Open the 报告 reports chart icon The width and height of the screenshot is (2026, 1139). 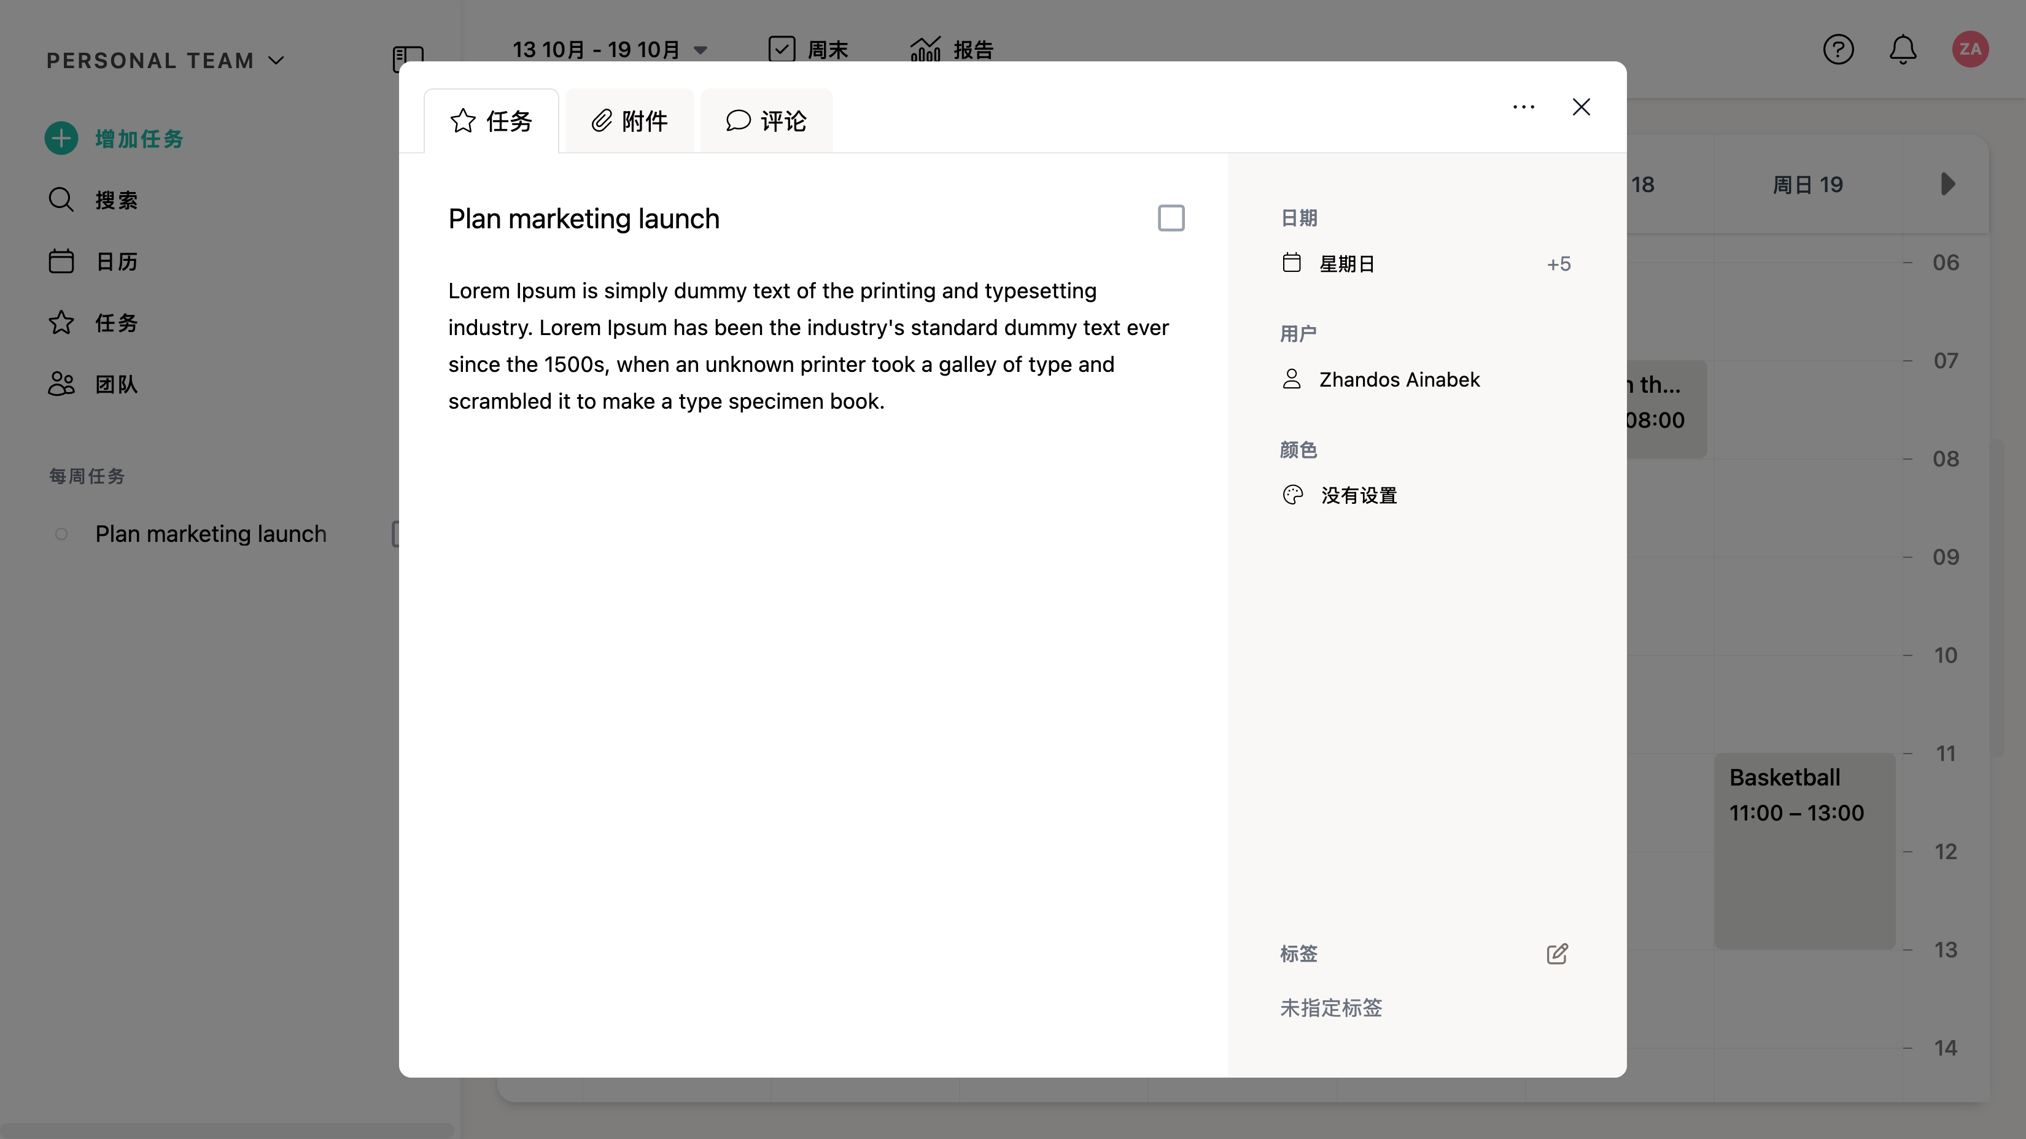click(926, 50)
